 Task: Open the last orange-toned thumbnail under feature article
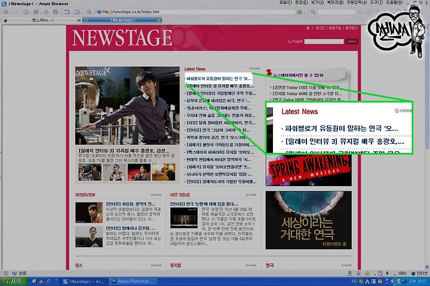pos(164,172)
